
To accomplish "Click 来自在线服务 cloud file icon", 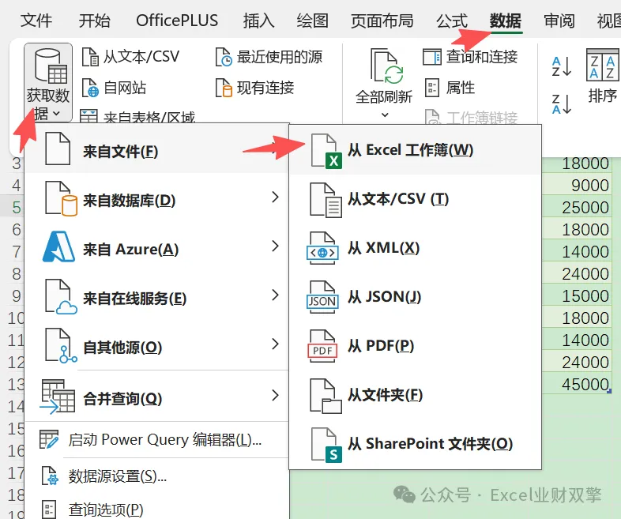I will (x=61, y=297).
